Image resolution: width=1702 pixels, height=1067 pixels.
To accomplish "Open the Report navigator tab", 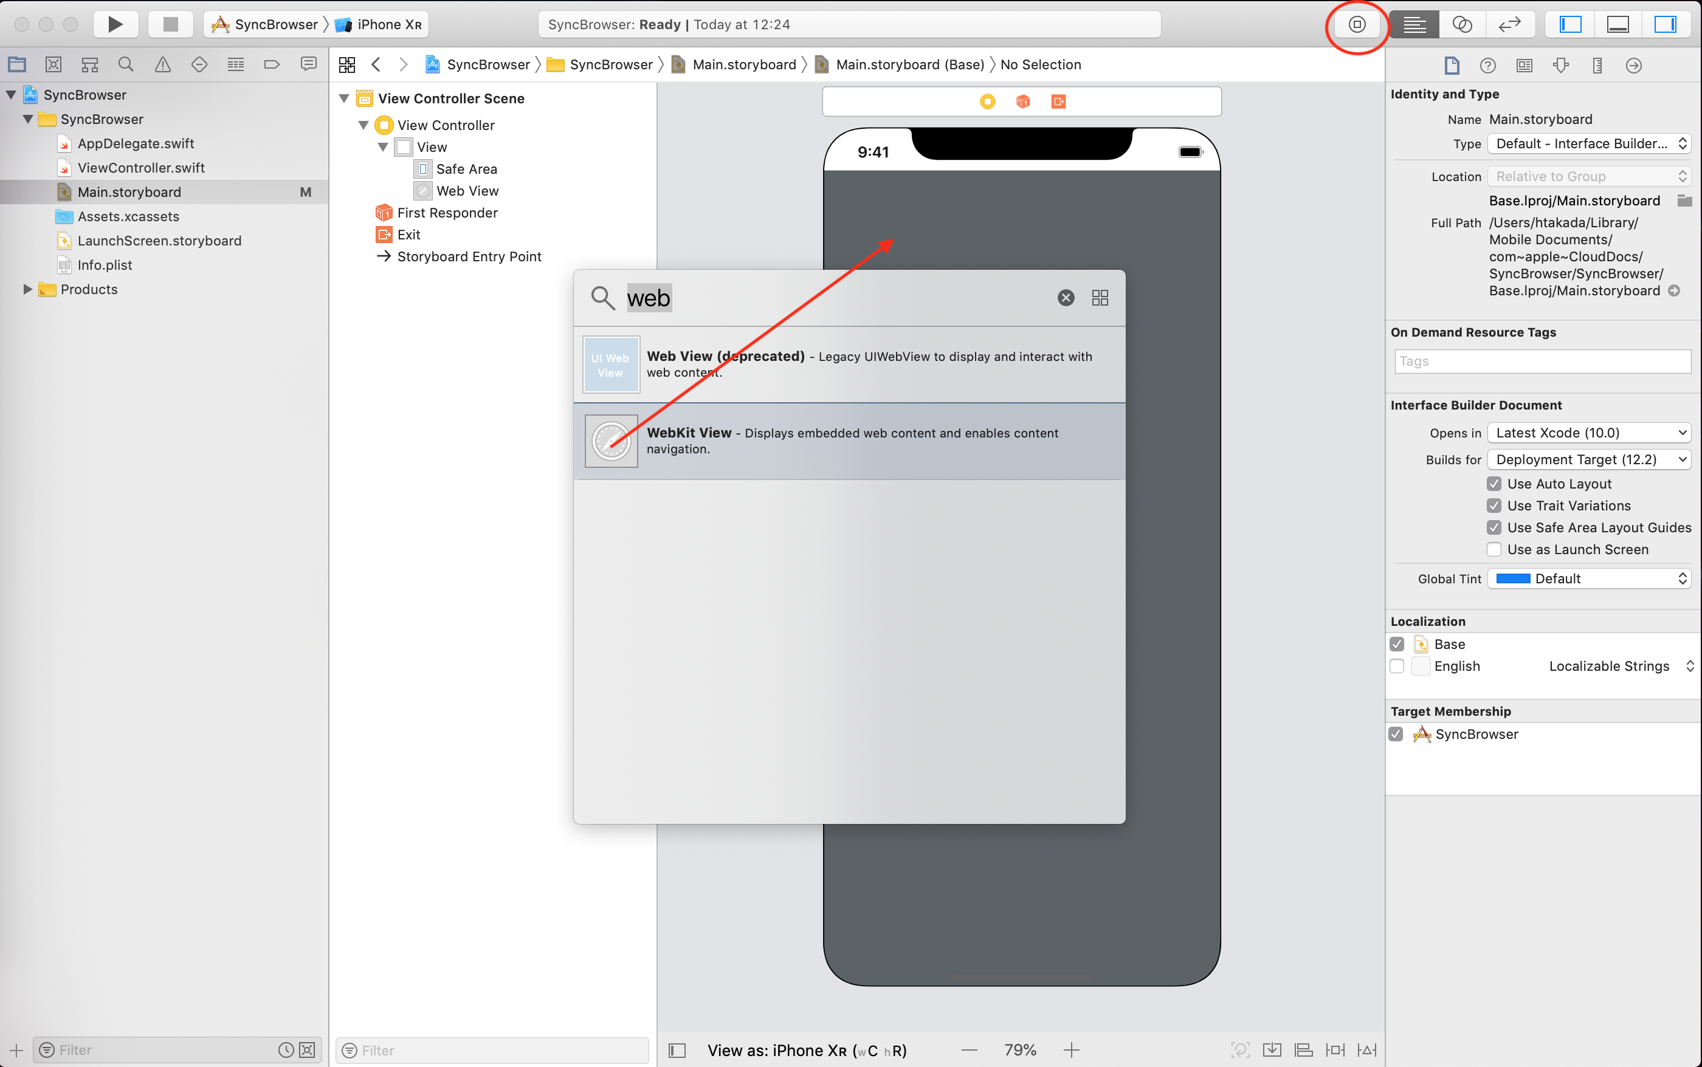I will [x=309, y=64].
